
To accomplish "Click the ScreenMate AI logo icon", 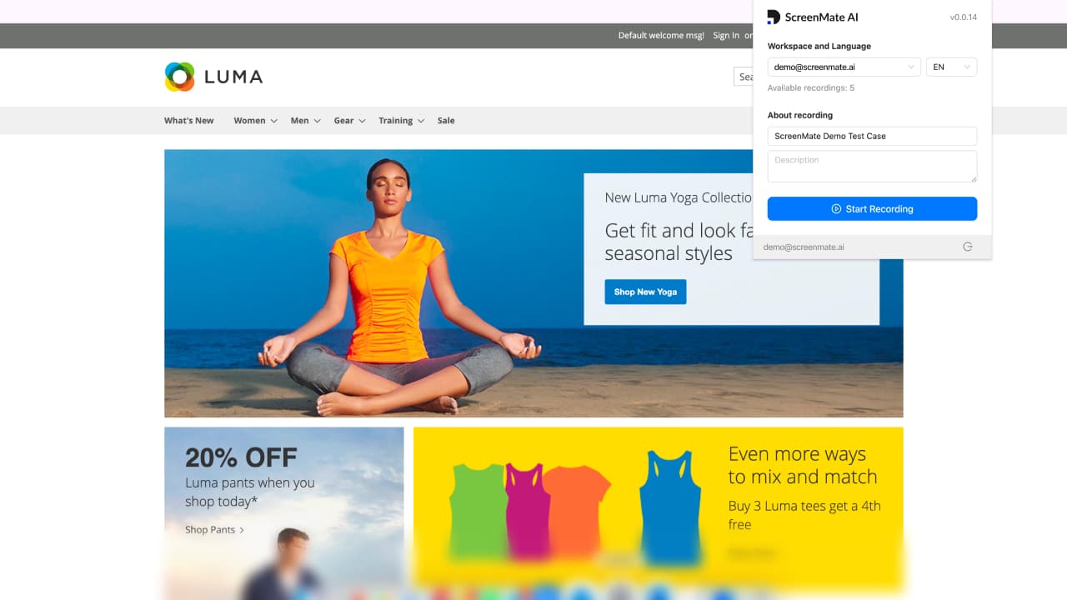I will (774, 17).
